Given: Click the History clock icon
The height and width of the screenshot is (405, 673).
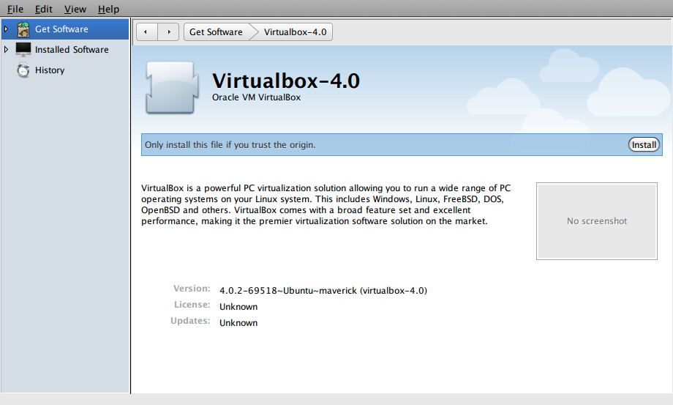Looking at the screenshot, I should pyautogui.click(x=23, y=70).
